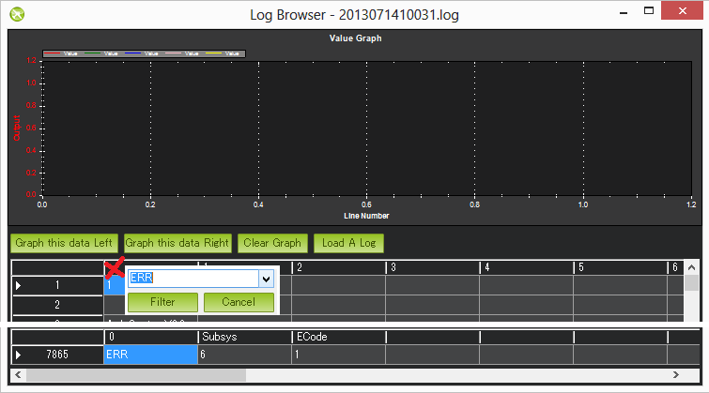
Task: Click the Subsys column header
Action: (x=244, y=336)
